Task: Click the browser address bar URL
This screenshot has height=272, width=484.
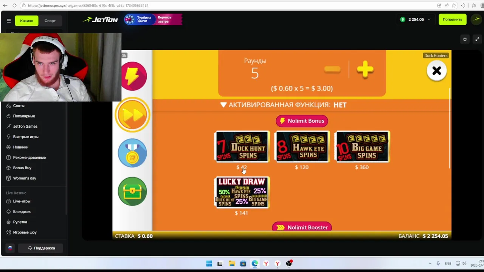Action: (x=88, y=6)
